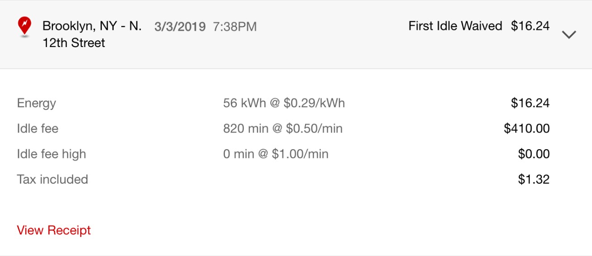Click the red Supercharger location pin icon
The height and width of the screenshot is (256, 592).
pyautogui.click(x=24, y=27)
